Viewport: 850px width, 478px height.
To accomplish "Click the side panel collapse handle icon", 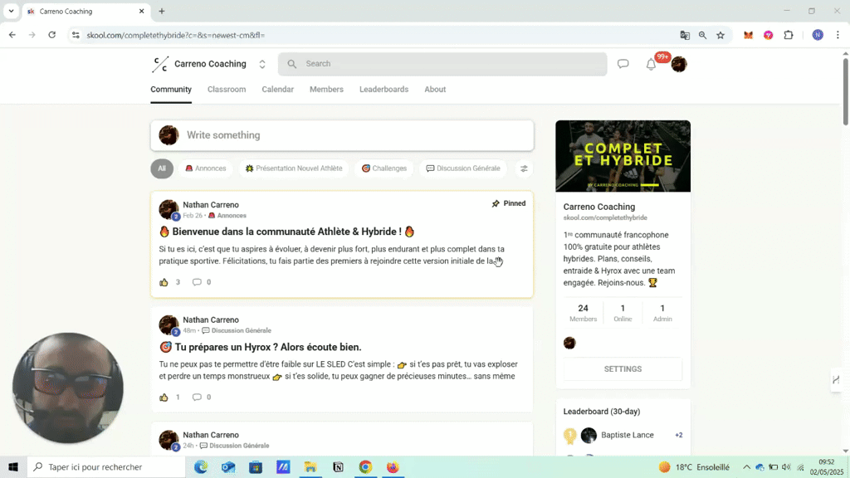I will pos(836,379).
